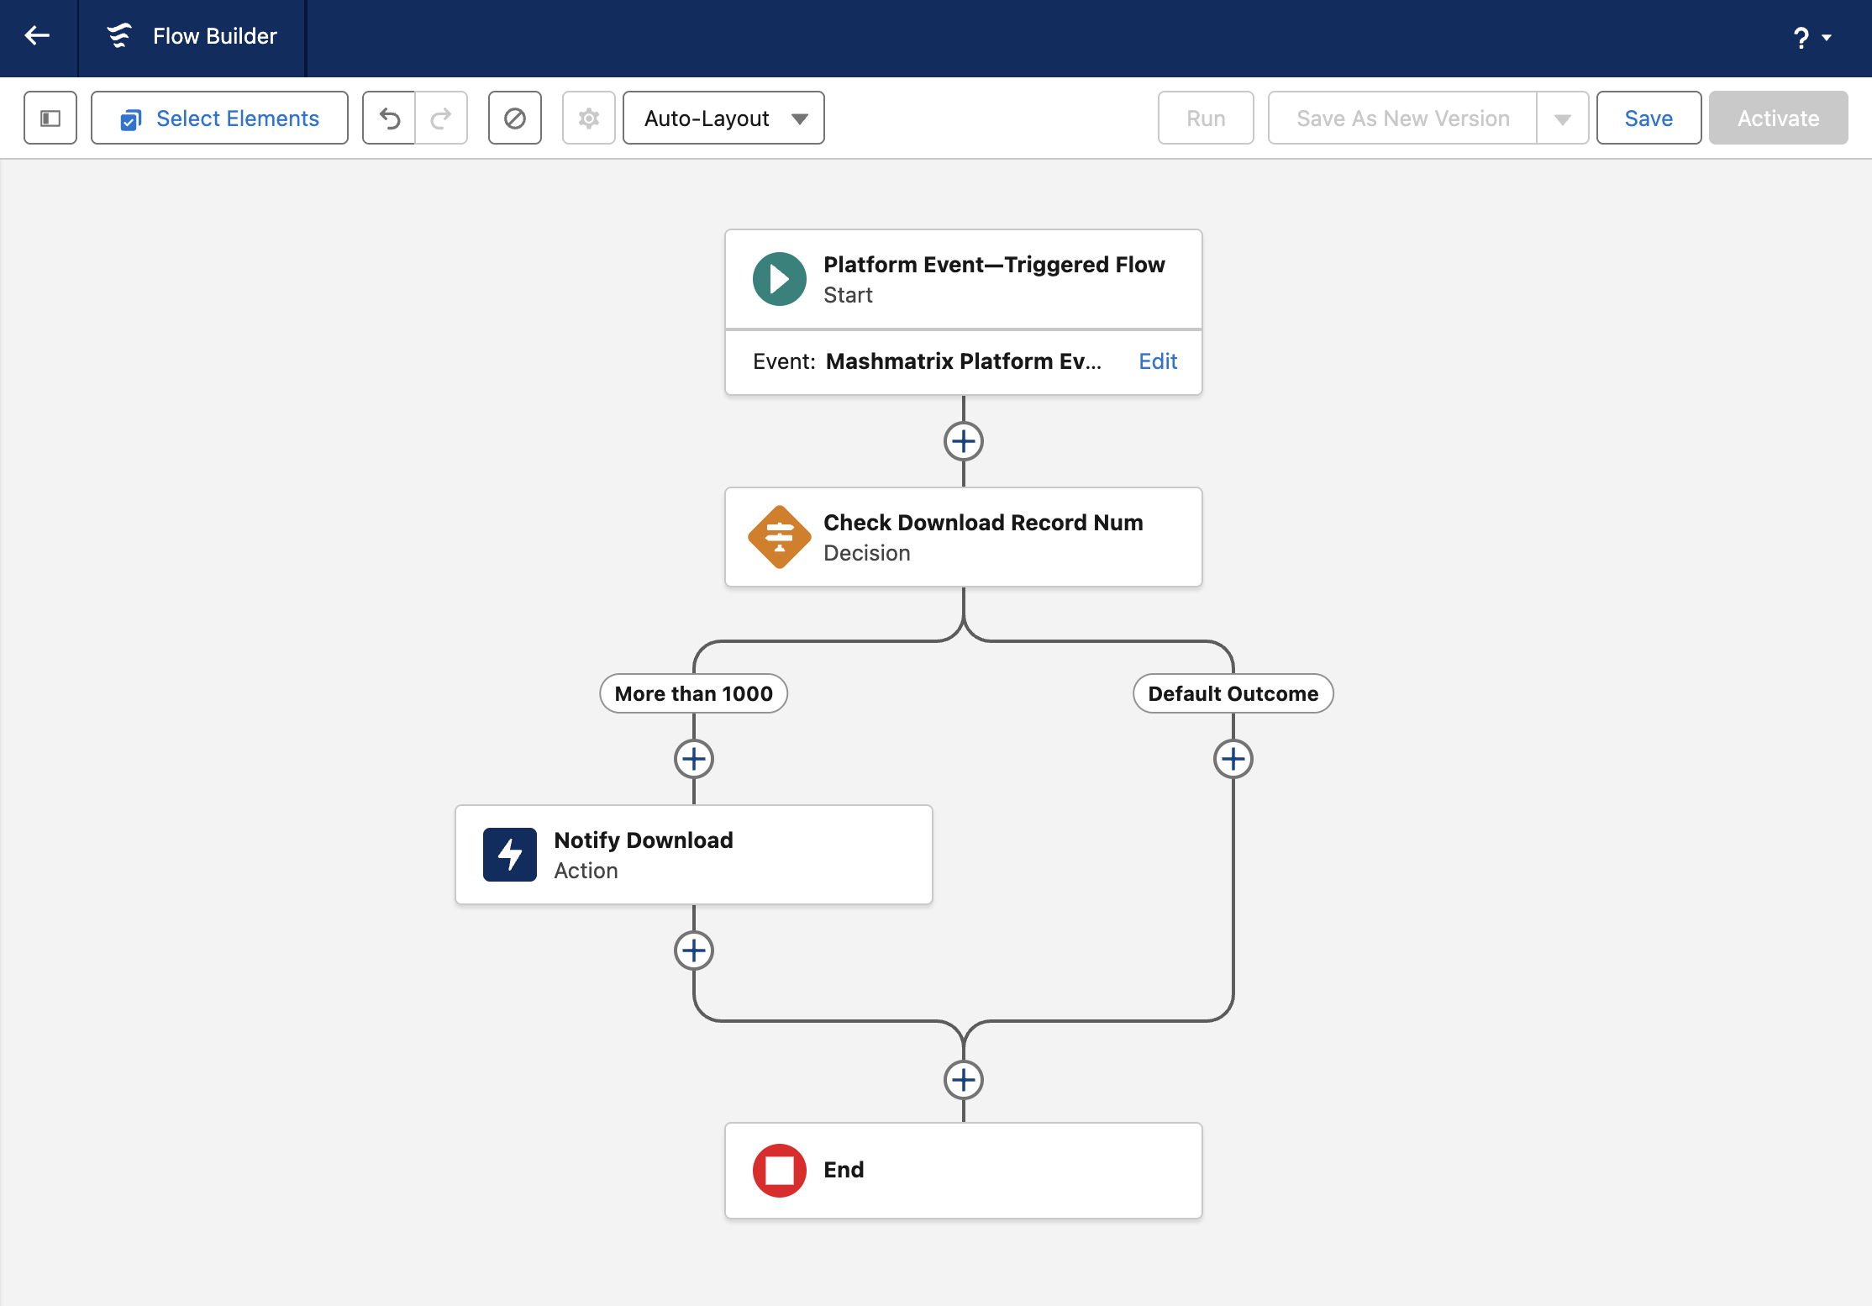Image resolution: width=1872 pixels, height=1306 pixels.
Task: Click the Save button
Action: click(1648, 118)
